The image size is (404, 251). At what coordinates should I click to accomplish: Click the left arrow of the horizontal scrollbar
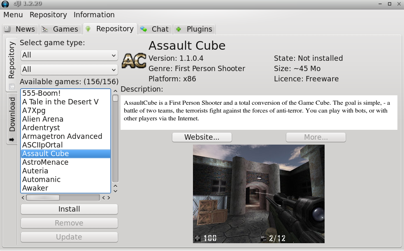coord(23,198)
